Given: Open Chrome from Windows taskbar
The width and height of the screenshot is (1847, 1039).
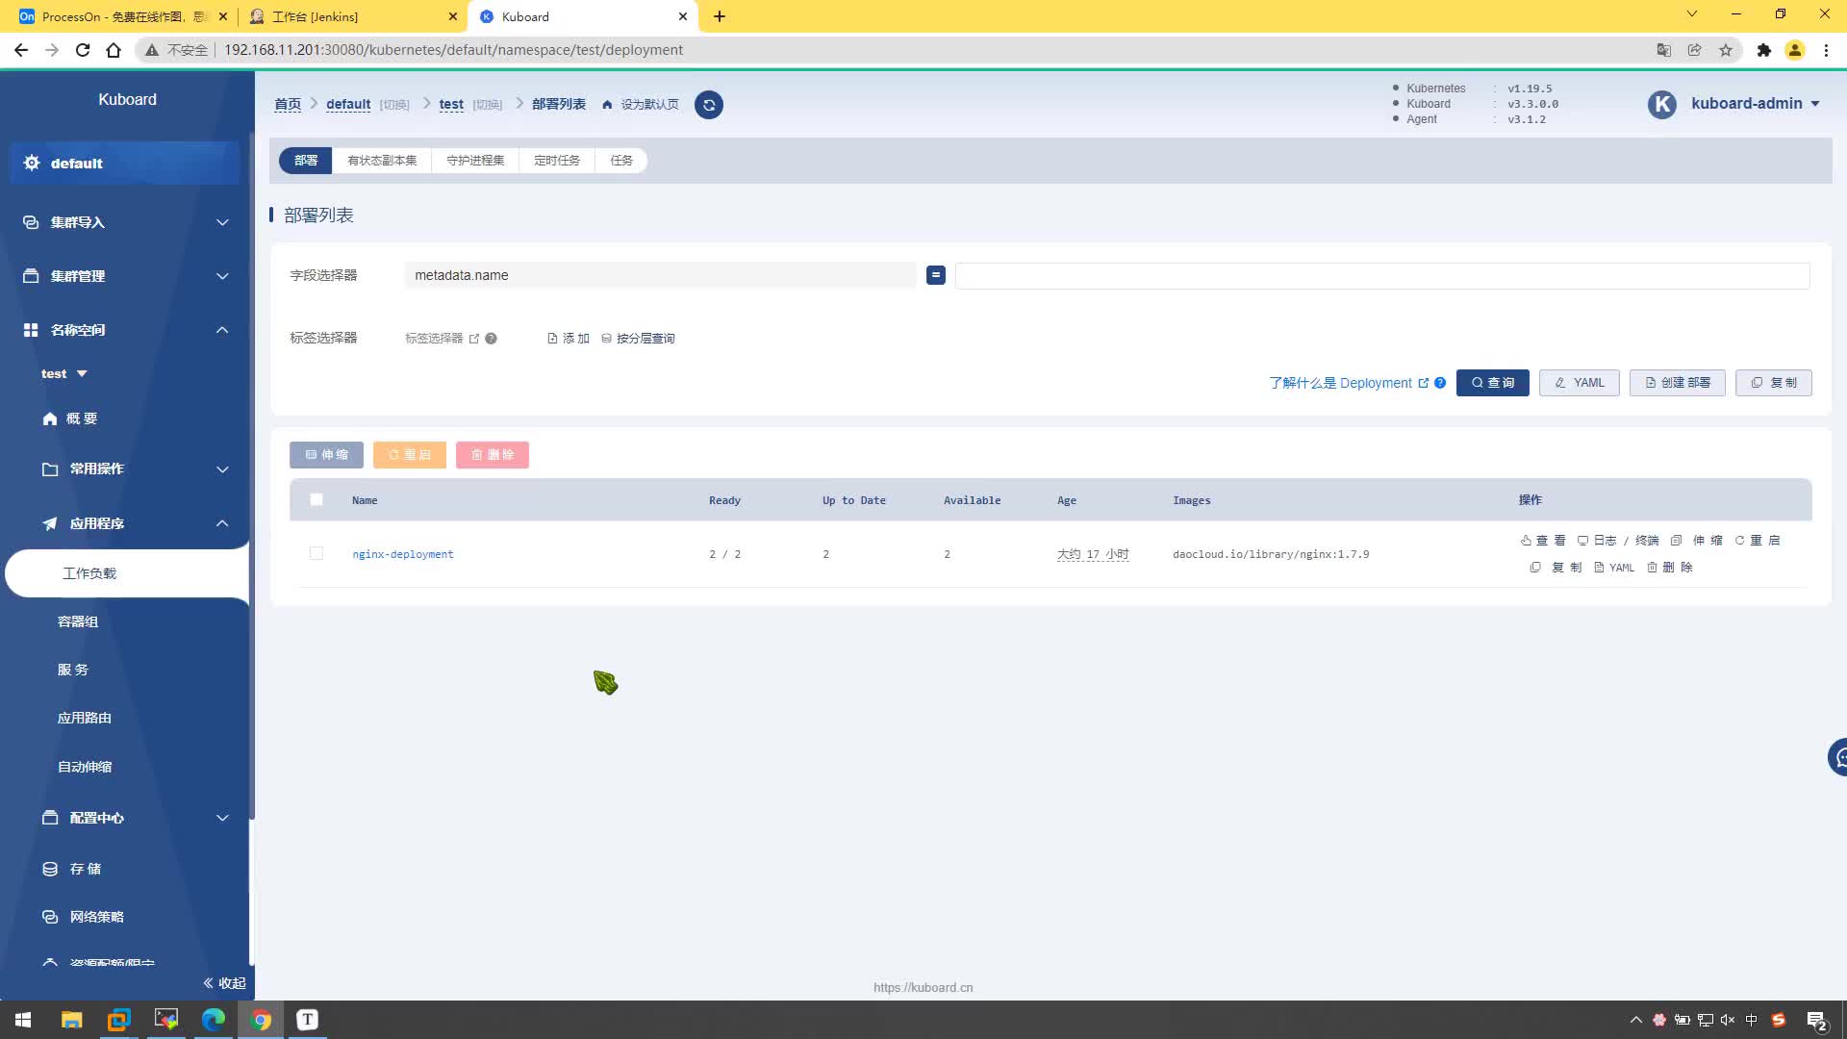Looking at the screenshot, I should (261, 1020).
